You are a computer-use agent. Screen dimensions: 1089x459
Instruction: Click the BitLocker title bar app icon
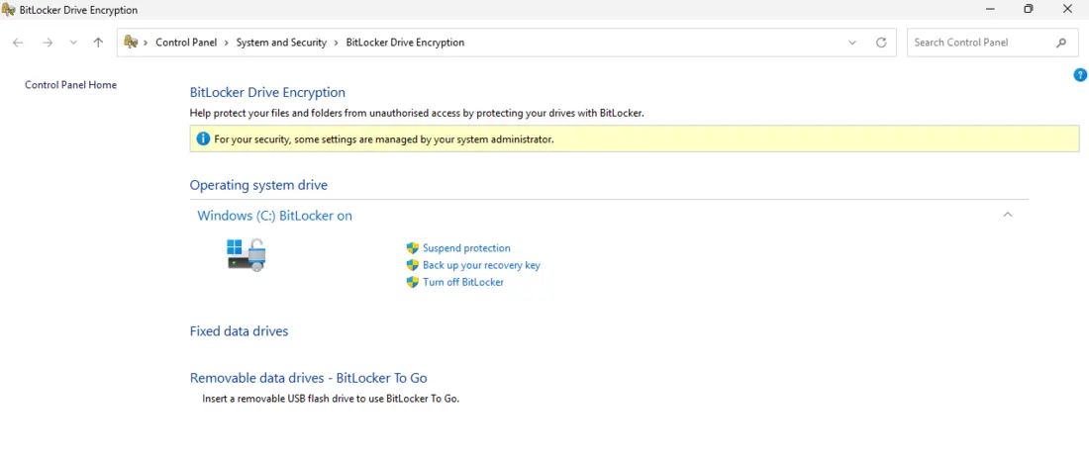point(9,10)
